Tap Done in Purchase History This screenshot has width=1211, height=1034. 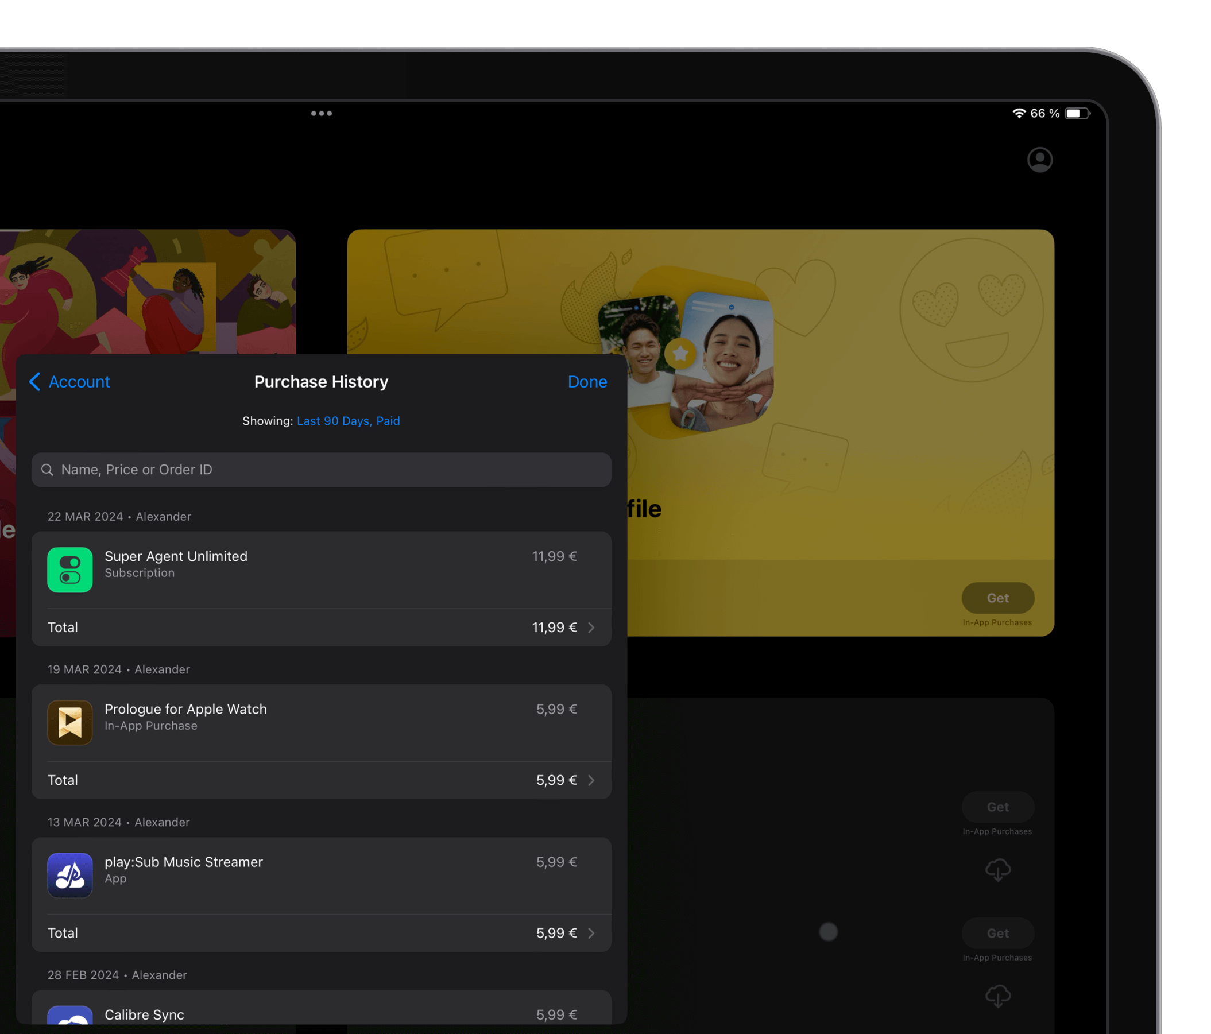tap(587, 382)
